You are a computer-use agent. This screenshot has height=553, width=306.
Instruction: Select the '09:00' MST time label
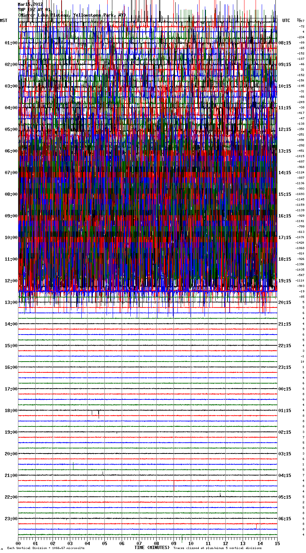point(11,216)
